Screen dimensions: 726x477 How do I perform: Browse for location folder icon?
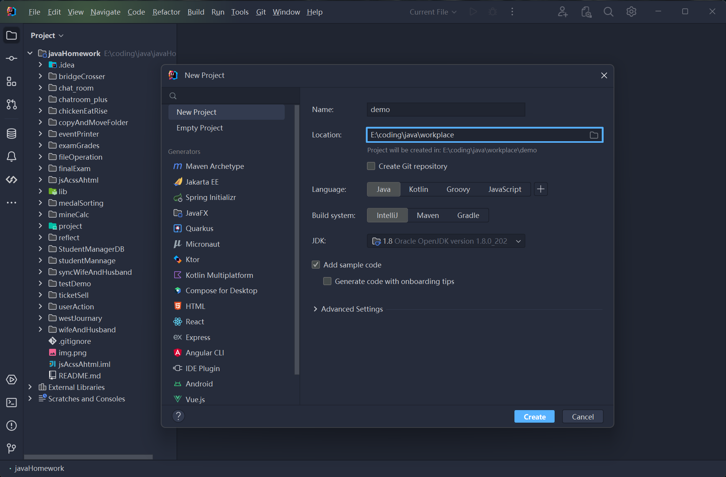coord(594,135)
